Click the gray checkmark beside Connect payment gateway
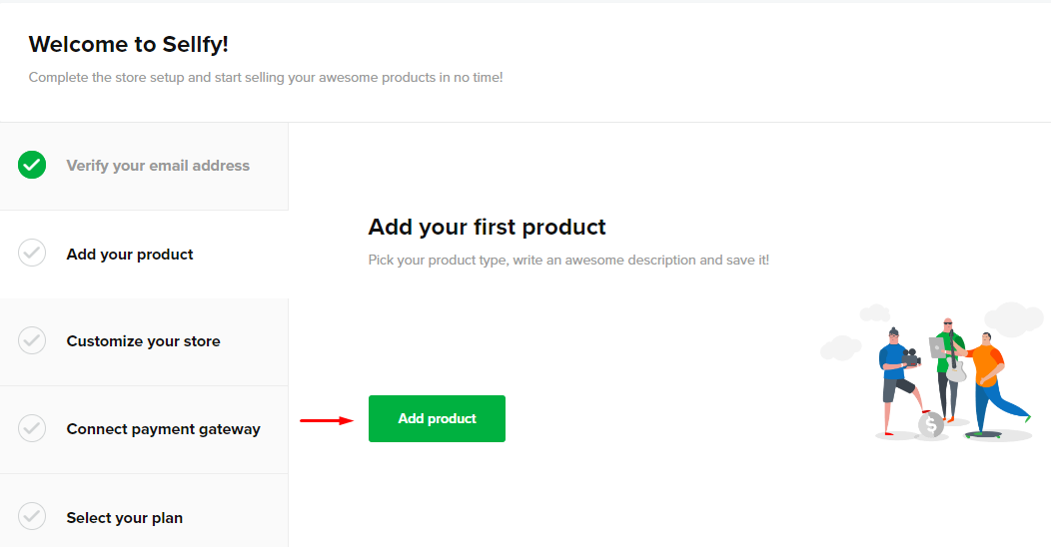The height and width of the screenshot is (547, 1051). point(32,429)
